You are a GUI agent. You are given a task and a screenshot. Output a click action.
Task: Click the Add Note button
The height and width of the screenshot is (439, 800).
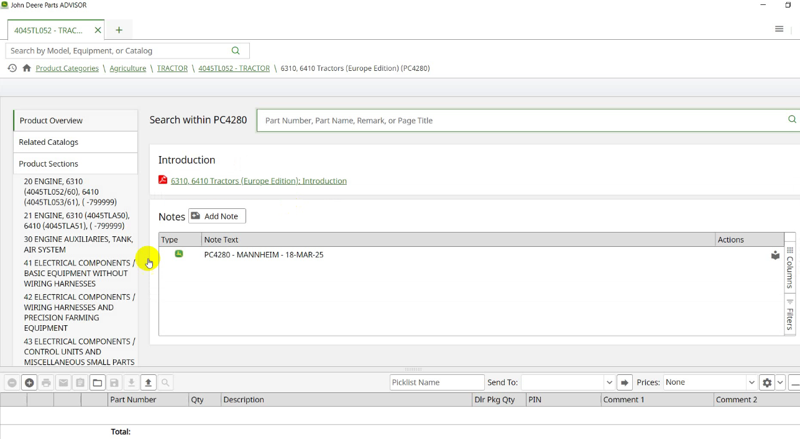(x=217, y=216)
